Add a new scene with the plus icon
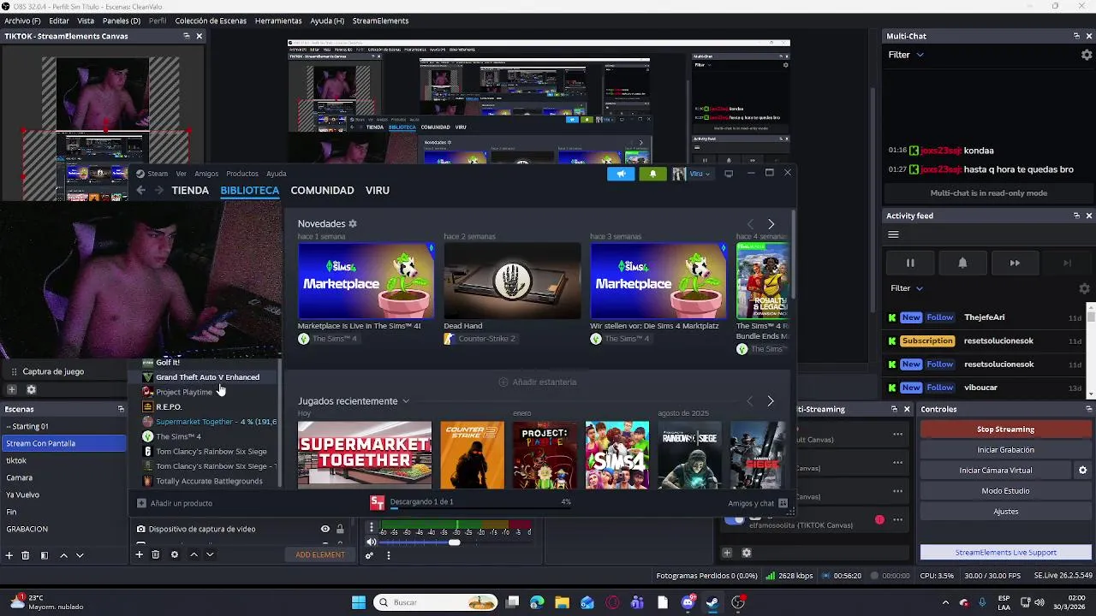Viewport: 1096px width, 616px height. tap(9, 555)
